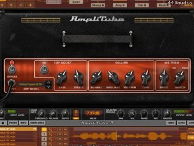The image size is (194, 146).
Task: Click the track 1 pan dial
Action: [x=49, y=129]
